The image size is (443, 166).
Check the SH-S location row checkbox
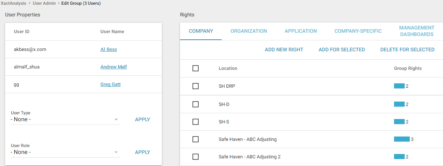point(195,122)
